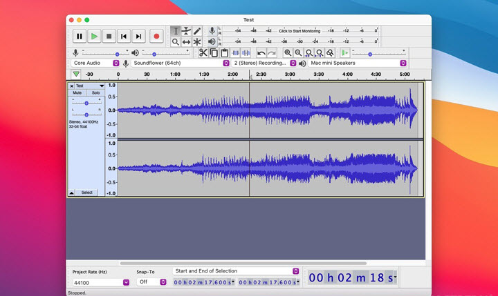498x296 pixels.
Task: Click the Zoom In magnifier icon
Action: click(288, 53)
